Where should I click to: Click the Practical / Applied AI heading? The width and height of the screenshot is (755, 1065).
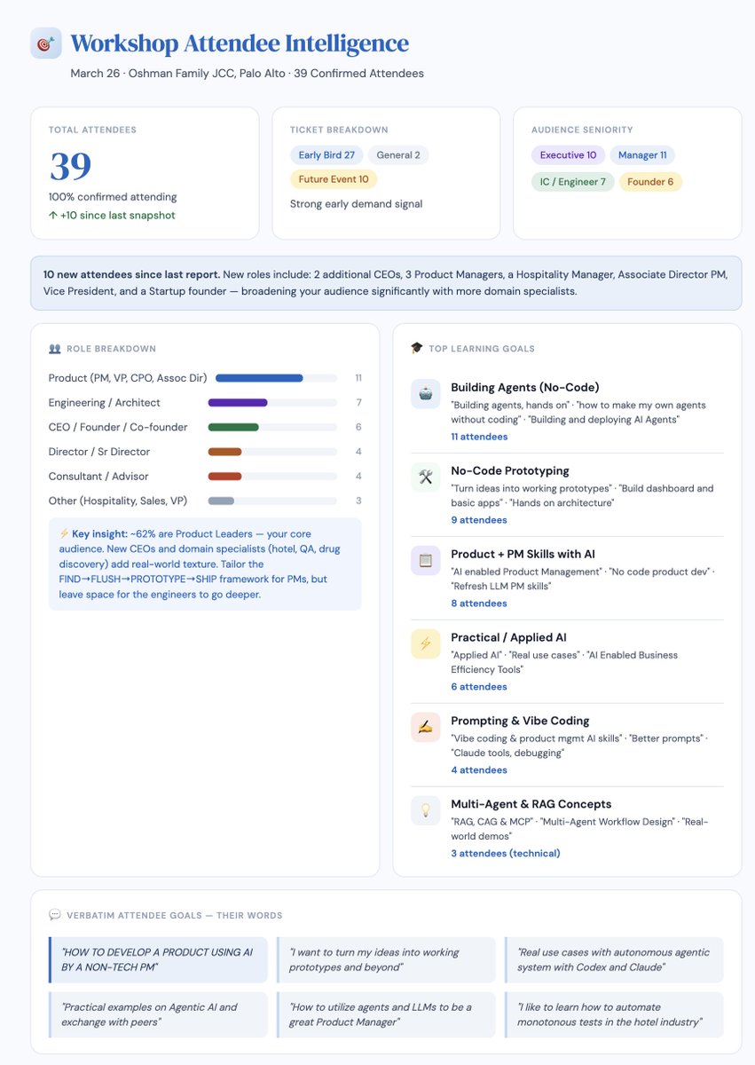508,637
